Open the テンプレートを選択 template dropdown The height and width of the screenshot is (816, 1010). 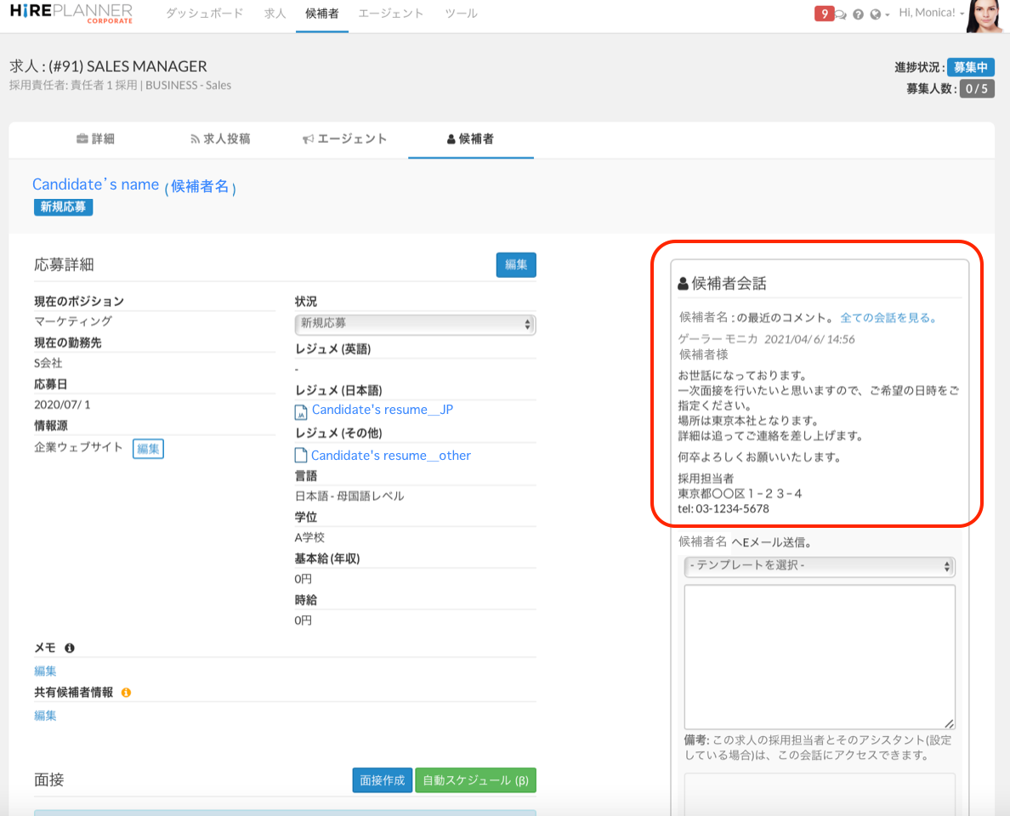pos(819,566)
